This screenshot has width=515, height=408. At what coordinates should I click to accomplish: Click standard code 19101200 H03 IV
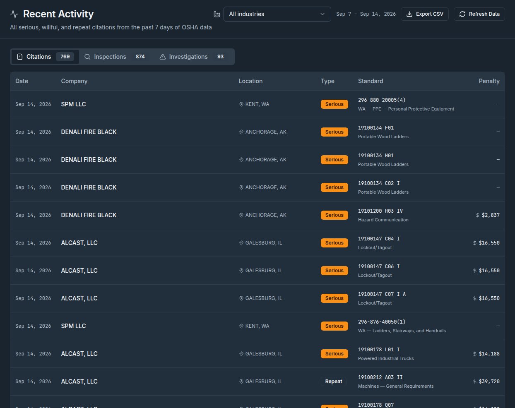pyautogui.click(x=380, y=211)
